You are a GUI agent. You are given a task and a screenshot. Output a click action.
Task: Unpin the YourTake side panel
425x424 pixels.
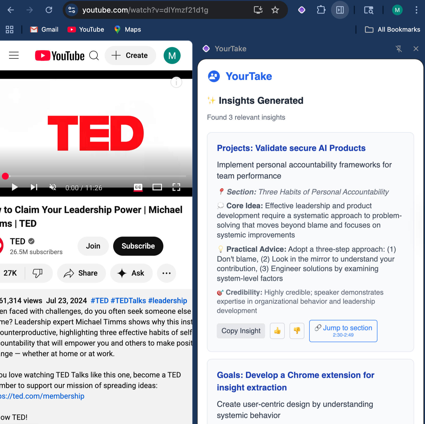399,49
